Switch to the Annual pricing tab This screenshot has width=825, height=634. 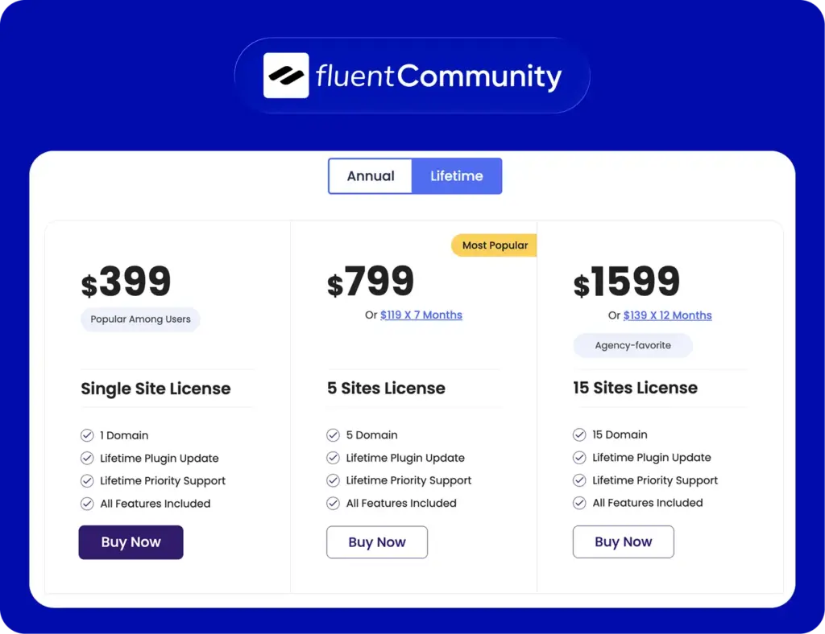pos(371,175)
